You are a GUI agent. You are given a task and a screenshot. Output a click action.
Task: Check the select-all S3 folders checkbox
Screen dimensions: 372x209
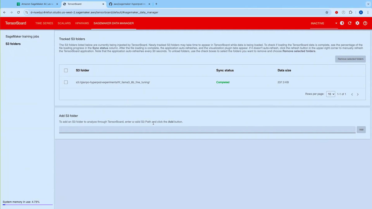[x=66, y=70]
